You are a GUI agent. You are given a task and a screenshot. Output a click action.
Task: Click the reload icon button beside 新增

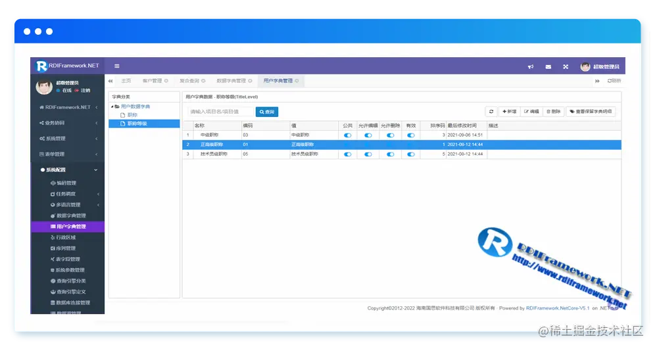pos(491,112)
